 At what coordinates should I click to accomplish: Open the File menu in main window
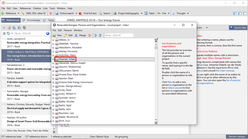click(x=3, y=8)
